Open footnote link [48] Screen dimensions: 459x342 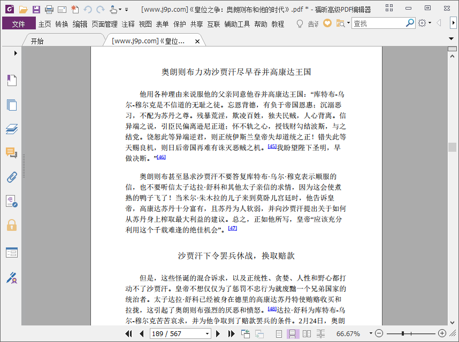(x=272, y=308)
